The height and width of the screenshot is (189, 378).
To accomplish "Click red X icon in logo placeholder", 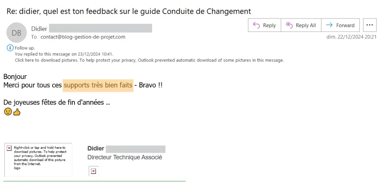I will (x=9, y=148).
